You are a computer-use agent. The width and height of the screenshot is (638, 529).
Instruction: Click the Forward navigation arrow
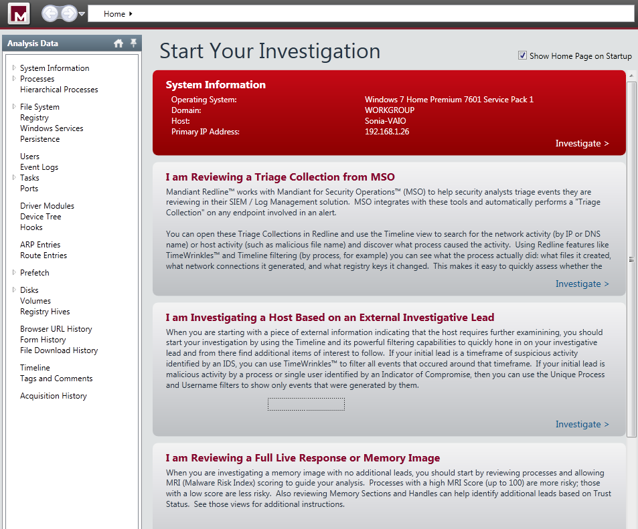(x=68, y=13)
